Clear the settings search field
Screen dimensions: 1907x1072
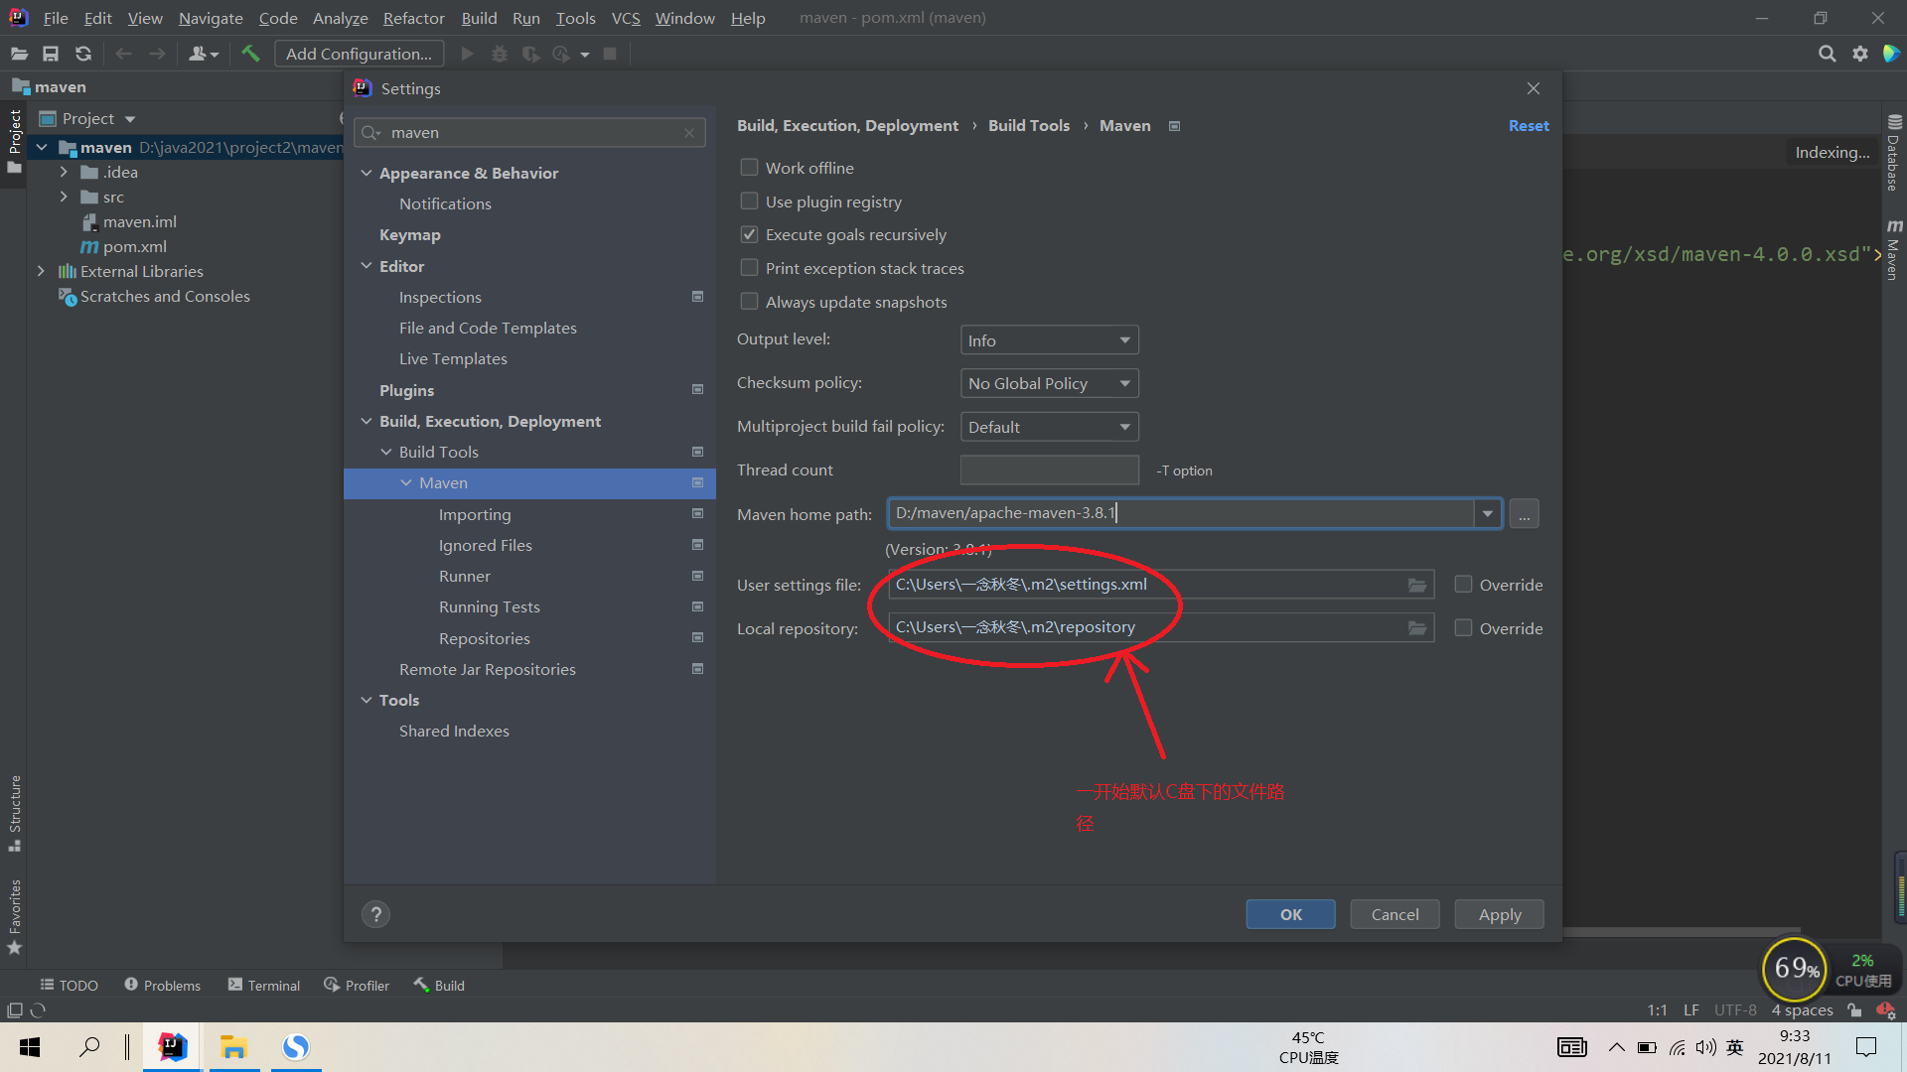[689, 133]
